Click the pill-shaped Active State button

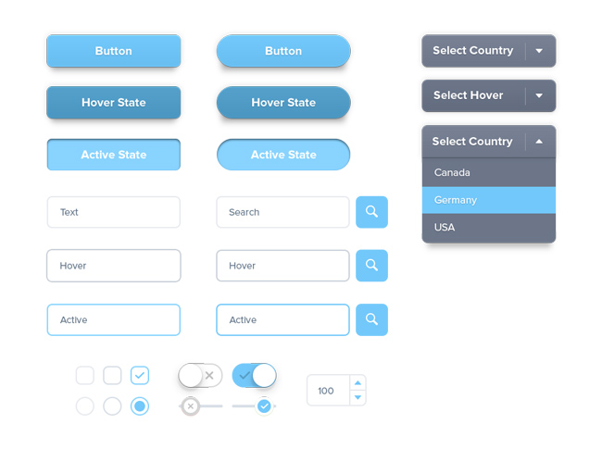pos(283,155)
